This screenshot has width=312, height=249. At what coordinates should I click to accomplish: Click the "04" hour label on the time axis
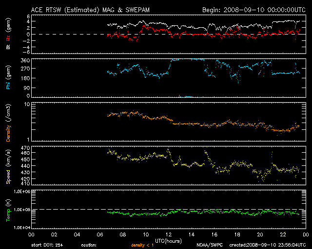pyautogui.click(x=77, y=235)
